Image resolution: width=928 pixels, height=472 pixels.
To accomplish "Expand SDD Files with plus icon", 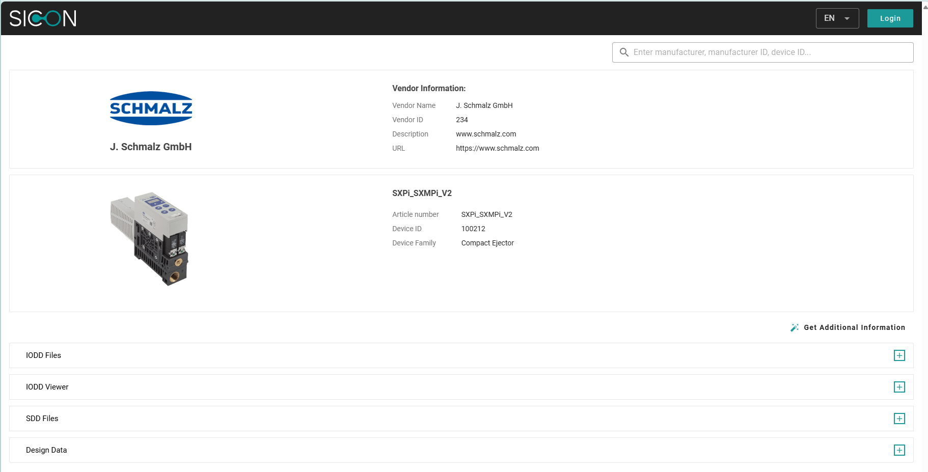I will [899, 419].
